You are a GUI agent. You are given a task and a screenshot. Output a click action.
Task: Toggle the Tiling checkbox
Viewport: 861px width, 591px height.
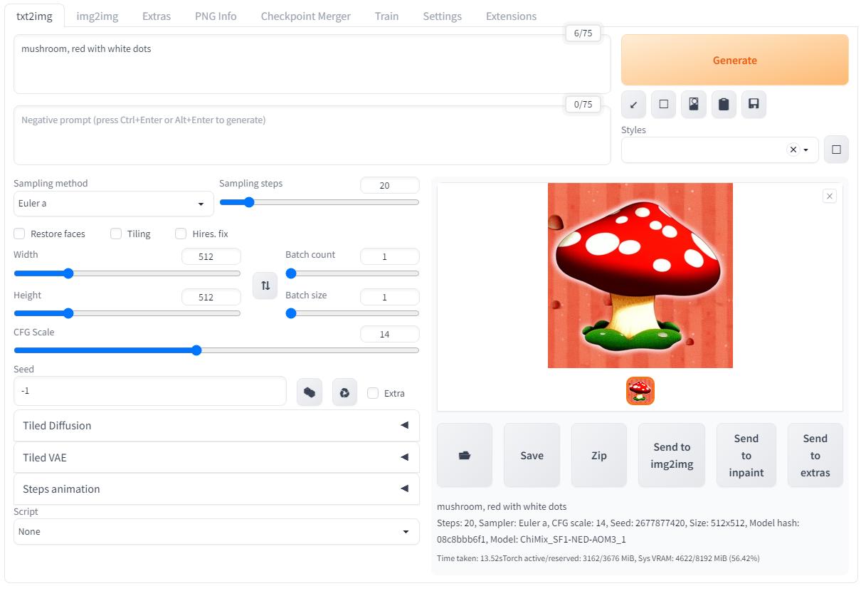coord(116,234)
